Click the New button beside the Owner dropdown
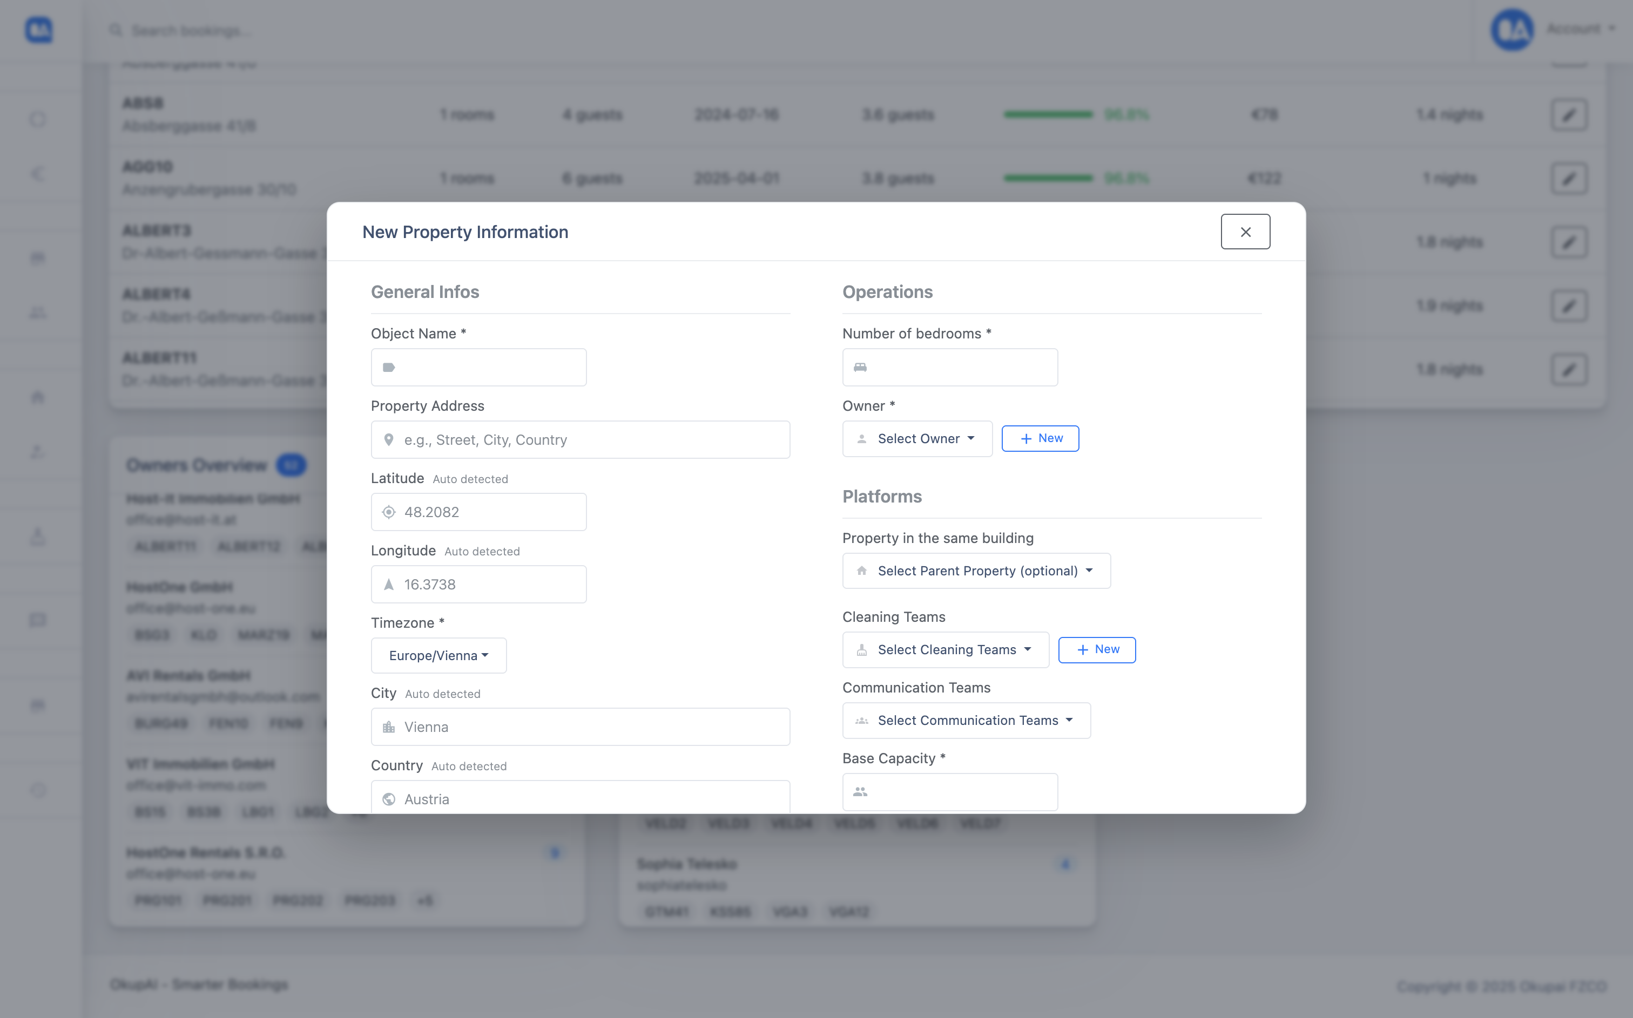 [1040, 439]
